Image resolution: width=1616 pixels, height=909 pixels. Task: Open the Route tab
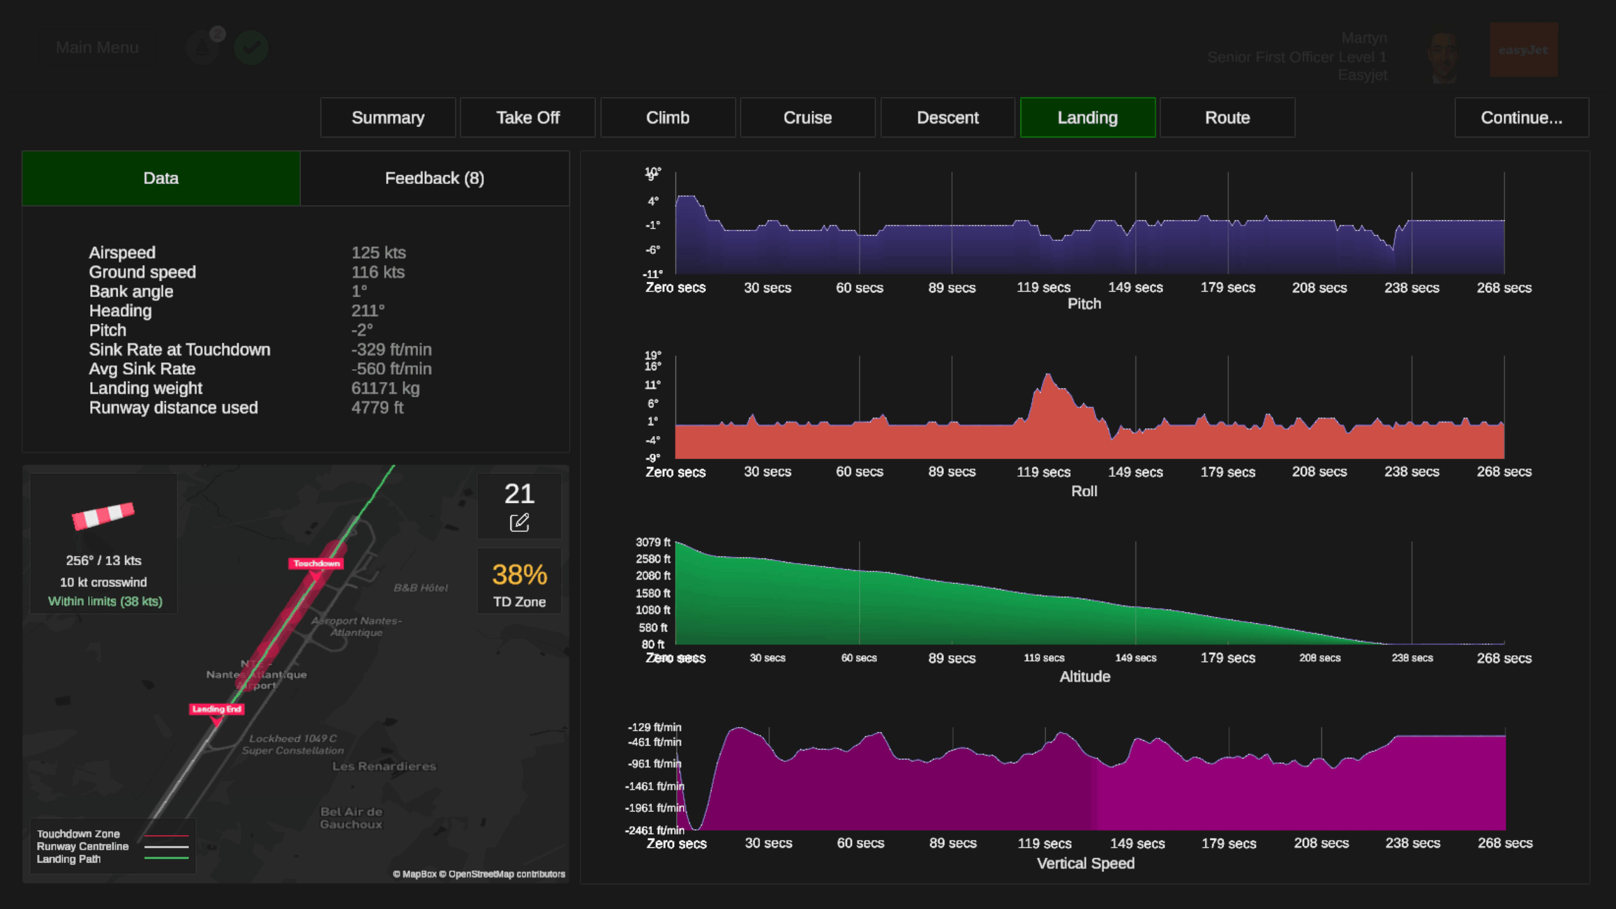tap(1227, 118)
